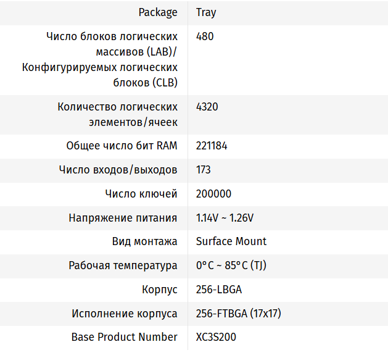Click the "Напряжение питания" label
The image size is (388, 355).
(123, 218)
